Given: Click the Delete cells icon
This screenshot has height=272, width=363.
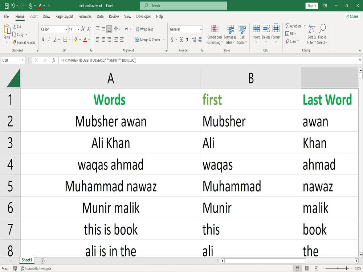Looking at the screenshot, I should 266,28.
